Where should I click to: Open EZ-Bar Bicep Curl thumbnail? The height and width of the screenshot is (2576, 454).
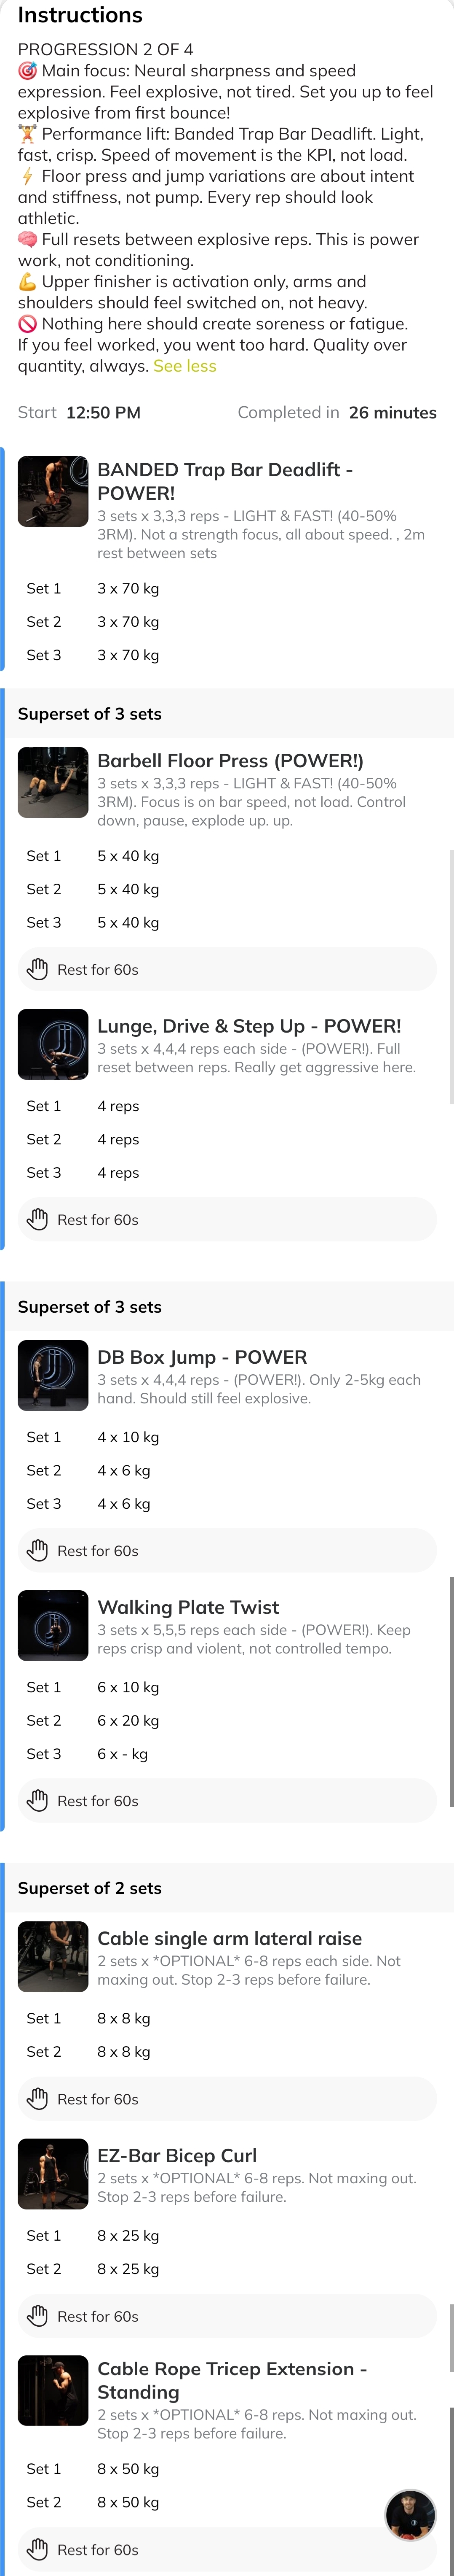[x=53, y=2173]
